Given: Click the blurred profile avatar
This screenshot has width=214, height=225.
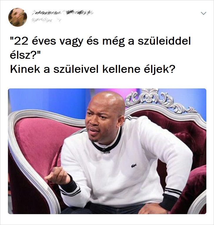Looking at the screenshot, I should (18, 17).
